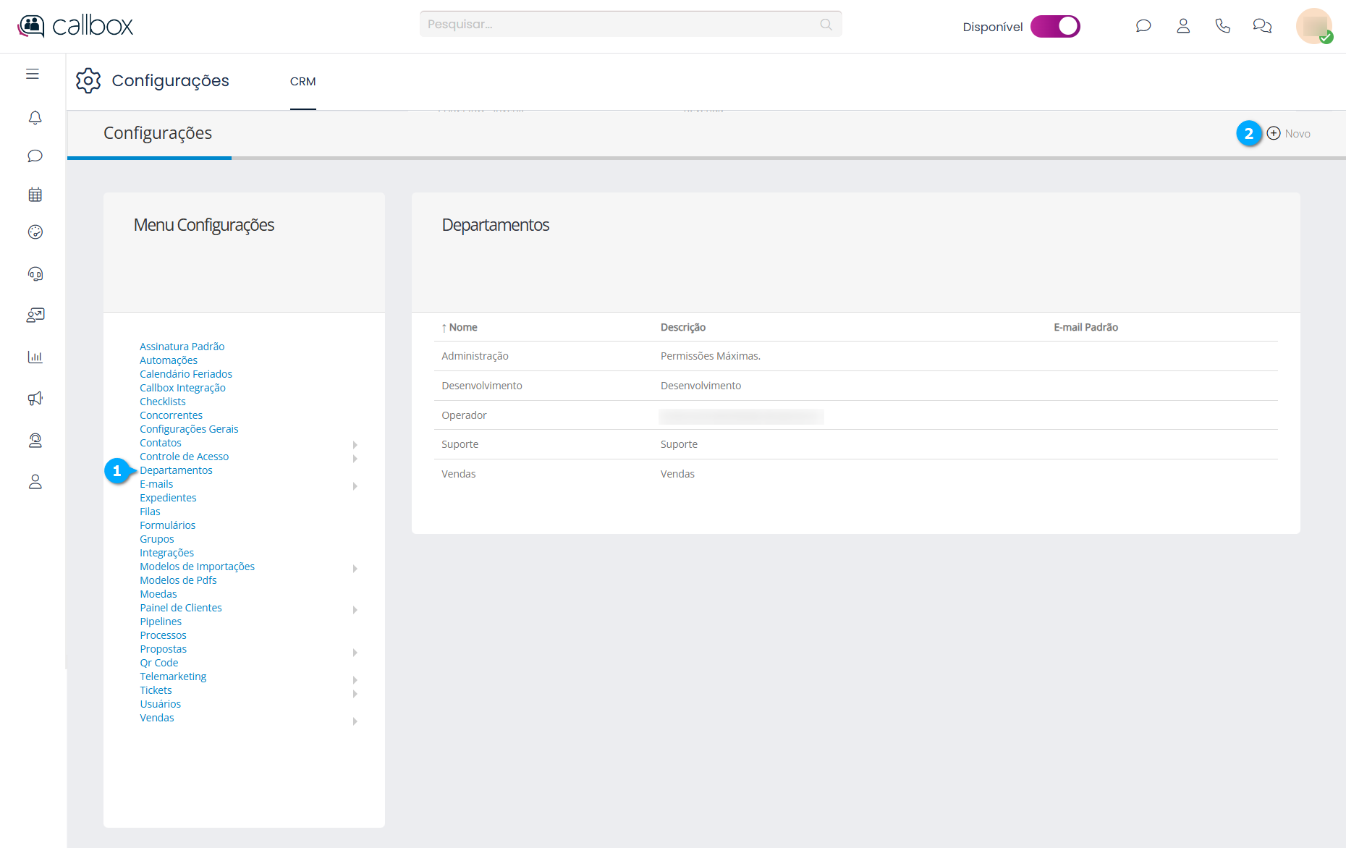Open the headset support icon
The image size is (1346, 848).
coord(35,274)
